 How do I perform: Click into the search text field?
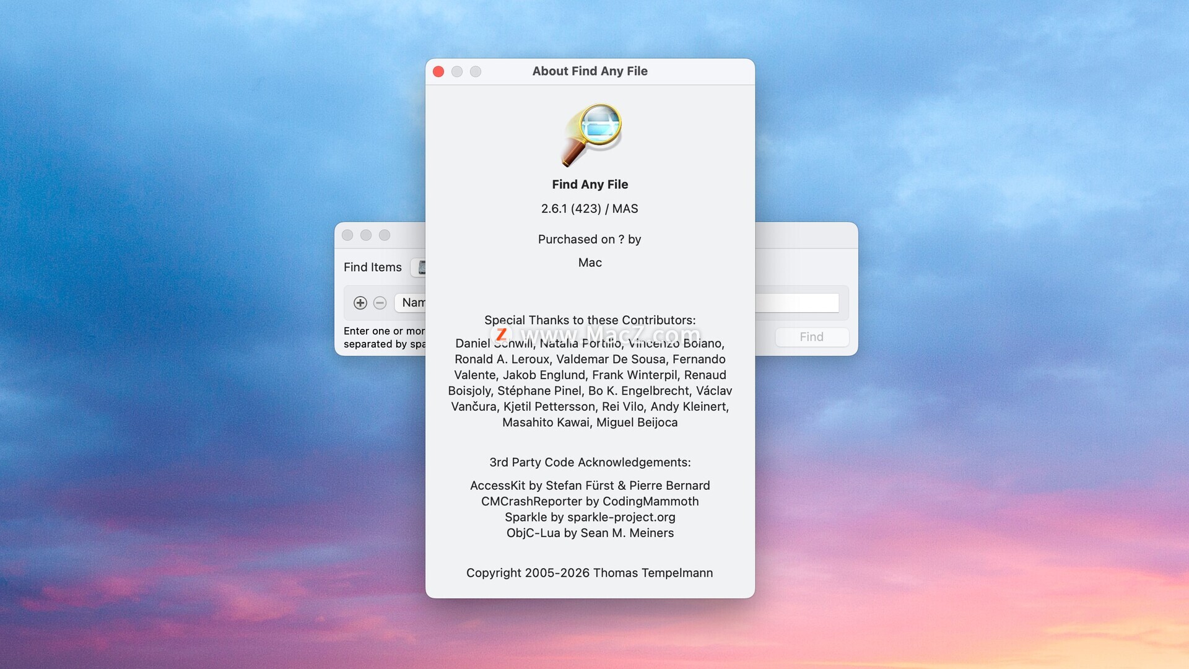click(797, 304)
